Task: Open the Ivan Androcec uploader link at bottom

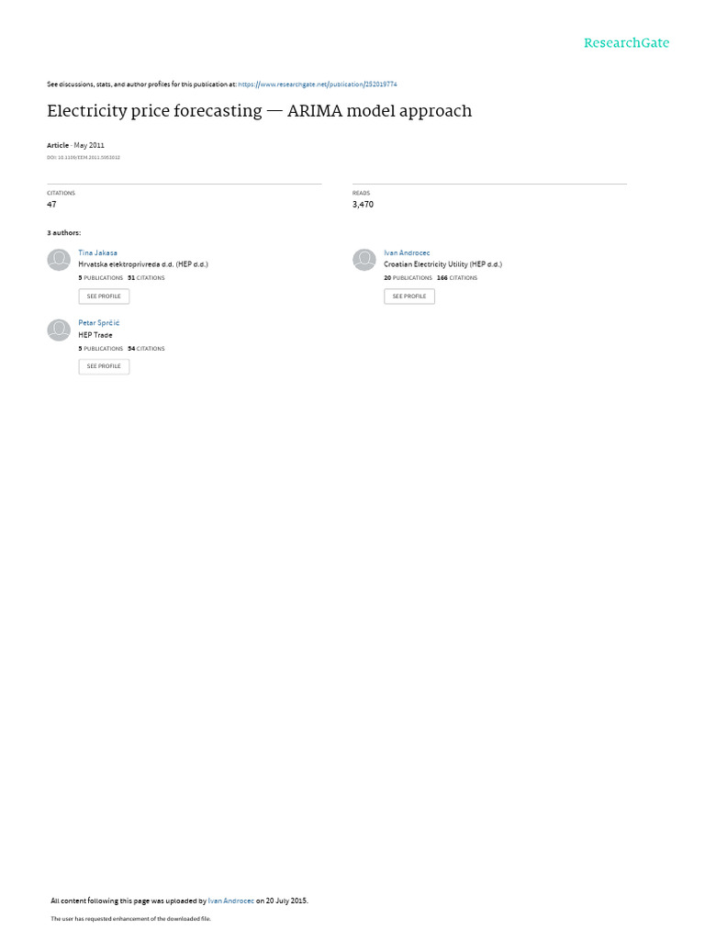Action: pyautogui.click(x=230, y=901)
